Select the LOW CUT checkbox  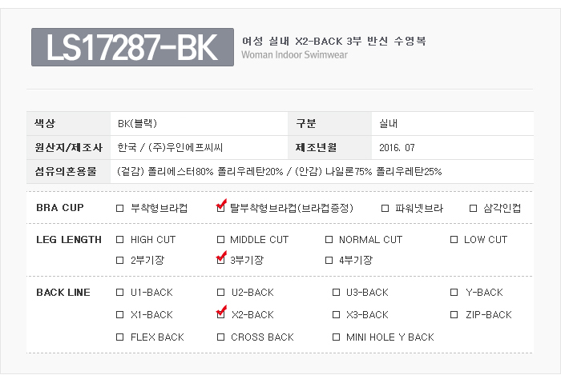click(454, 240)
